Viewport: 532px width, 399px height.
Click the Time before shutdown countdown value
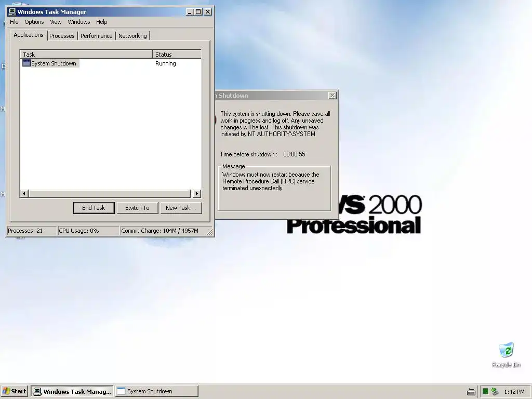click(x=294, y=154)
